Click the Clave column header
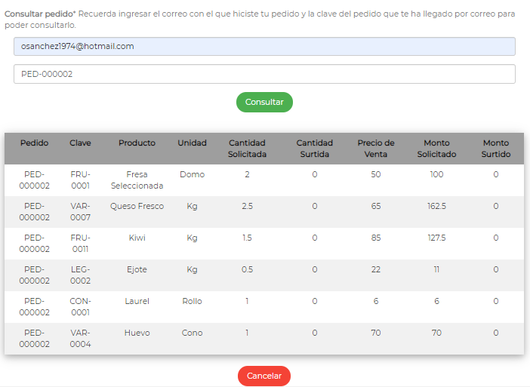The height and width of the screenshot is (387, 530). click(x=80, y=143)
